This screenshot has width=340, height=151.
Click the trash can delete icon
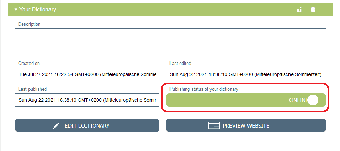[313, 10]
